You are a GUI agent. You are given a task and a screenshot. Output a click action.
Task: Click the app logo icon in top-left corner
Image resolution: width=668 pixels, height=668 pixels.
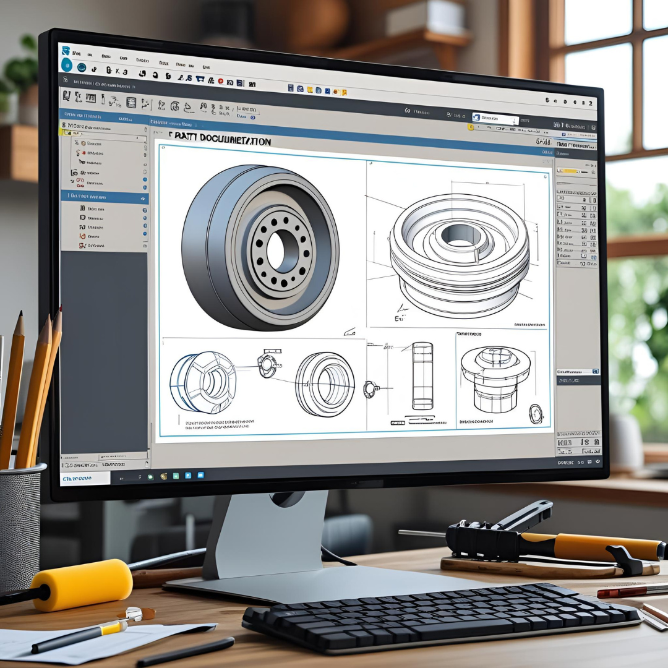(66, 51)
